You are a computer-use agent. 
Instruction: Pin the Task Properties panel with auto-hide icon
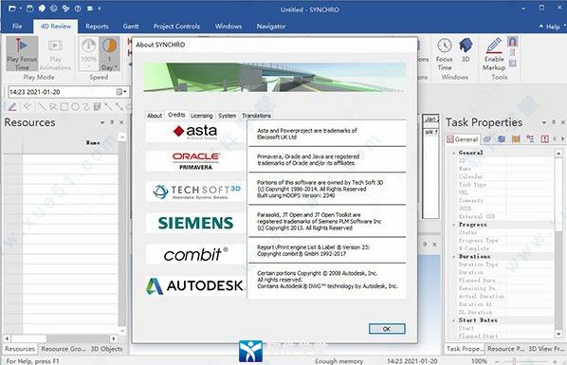(x=554, y=122)
